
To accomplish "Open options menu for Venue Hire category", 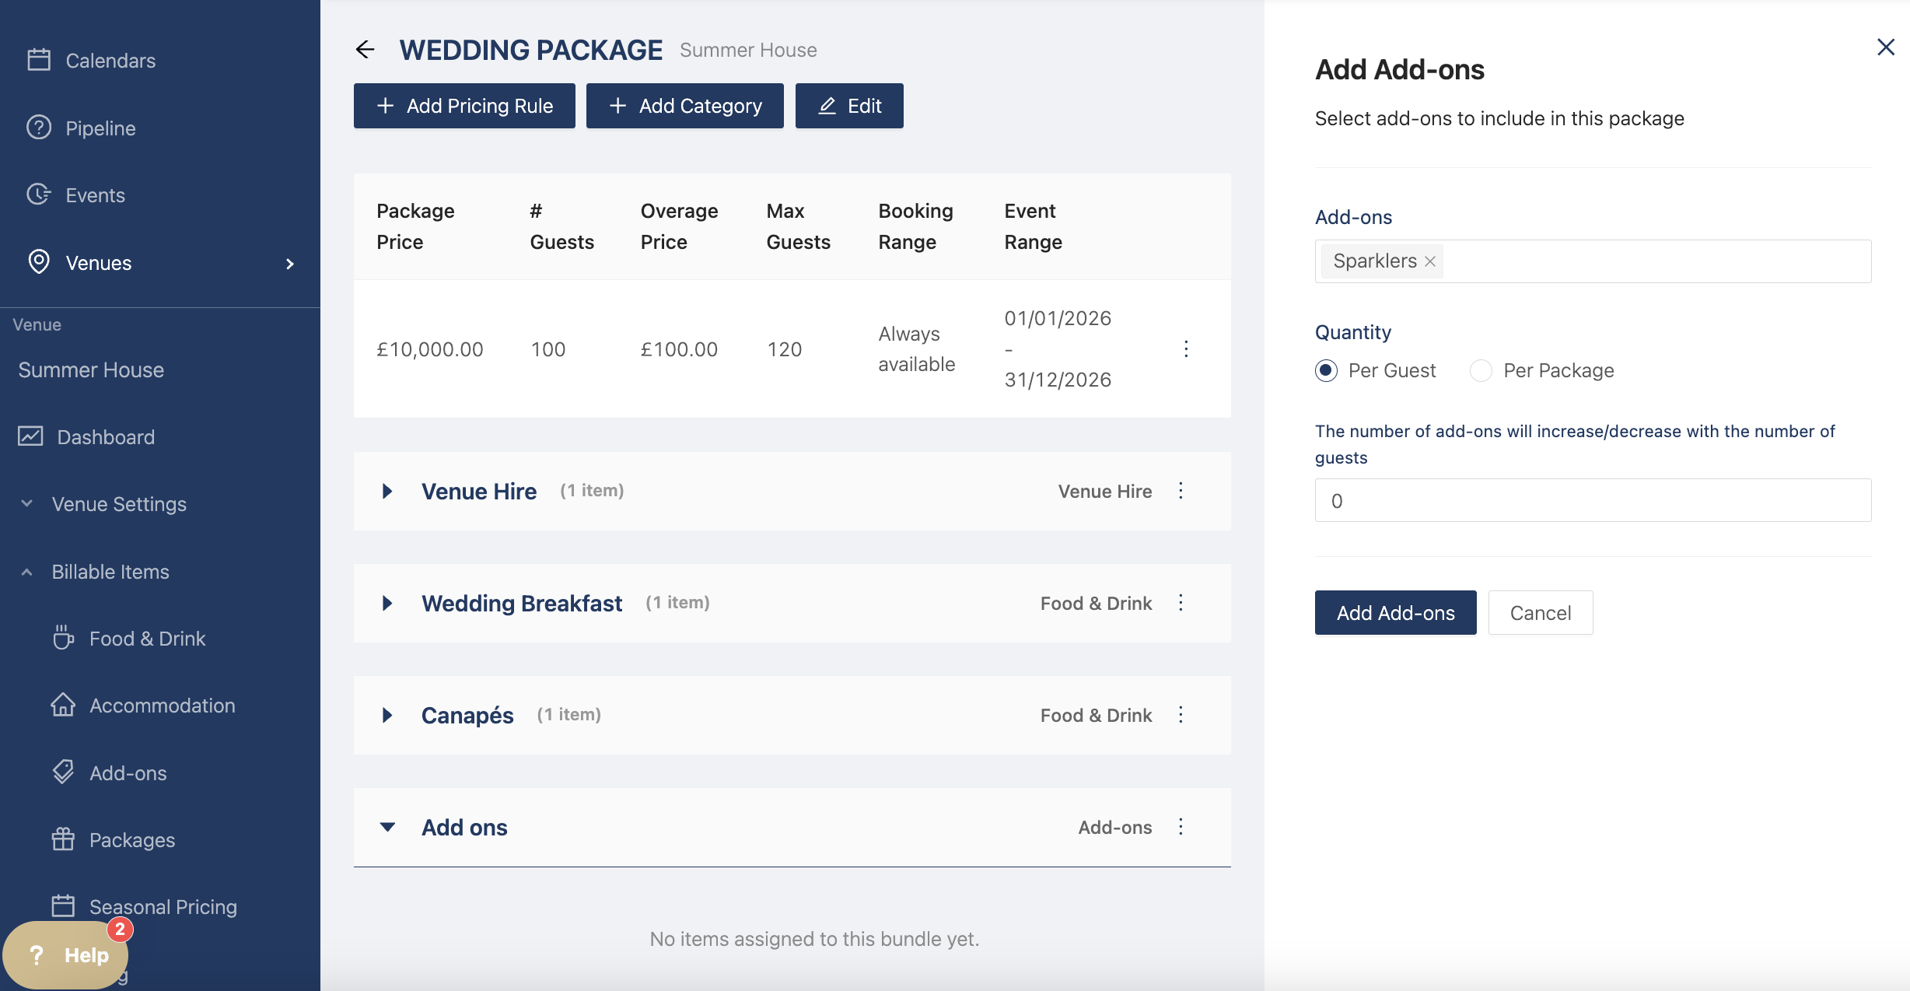I will click(x=1181, y=491).
